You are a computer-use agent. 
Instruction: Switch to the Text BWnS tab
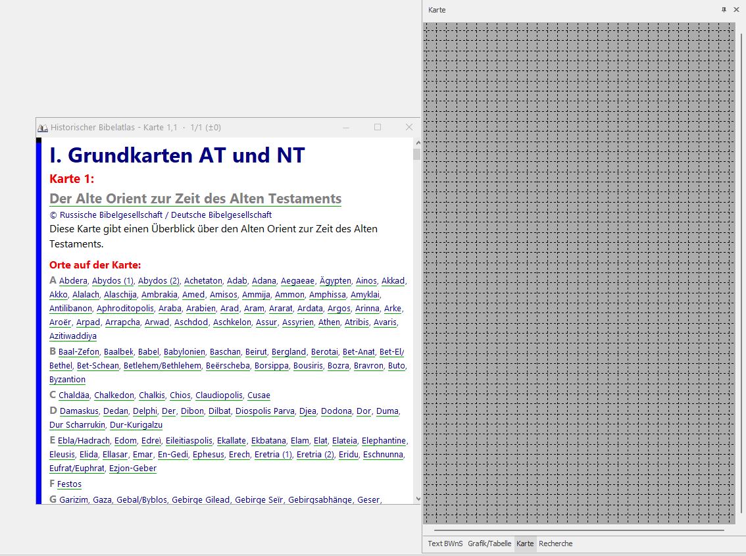pos(445,543)
